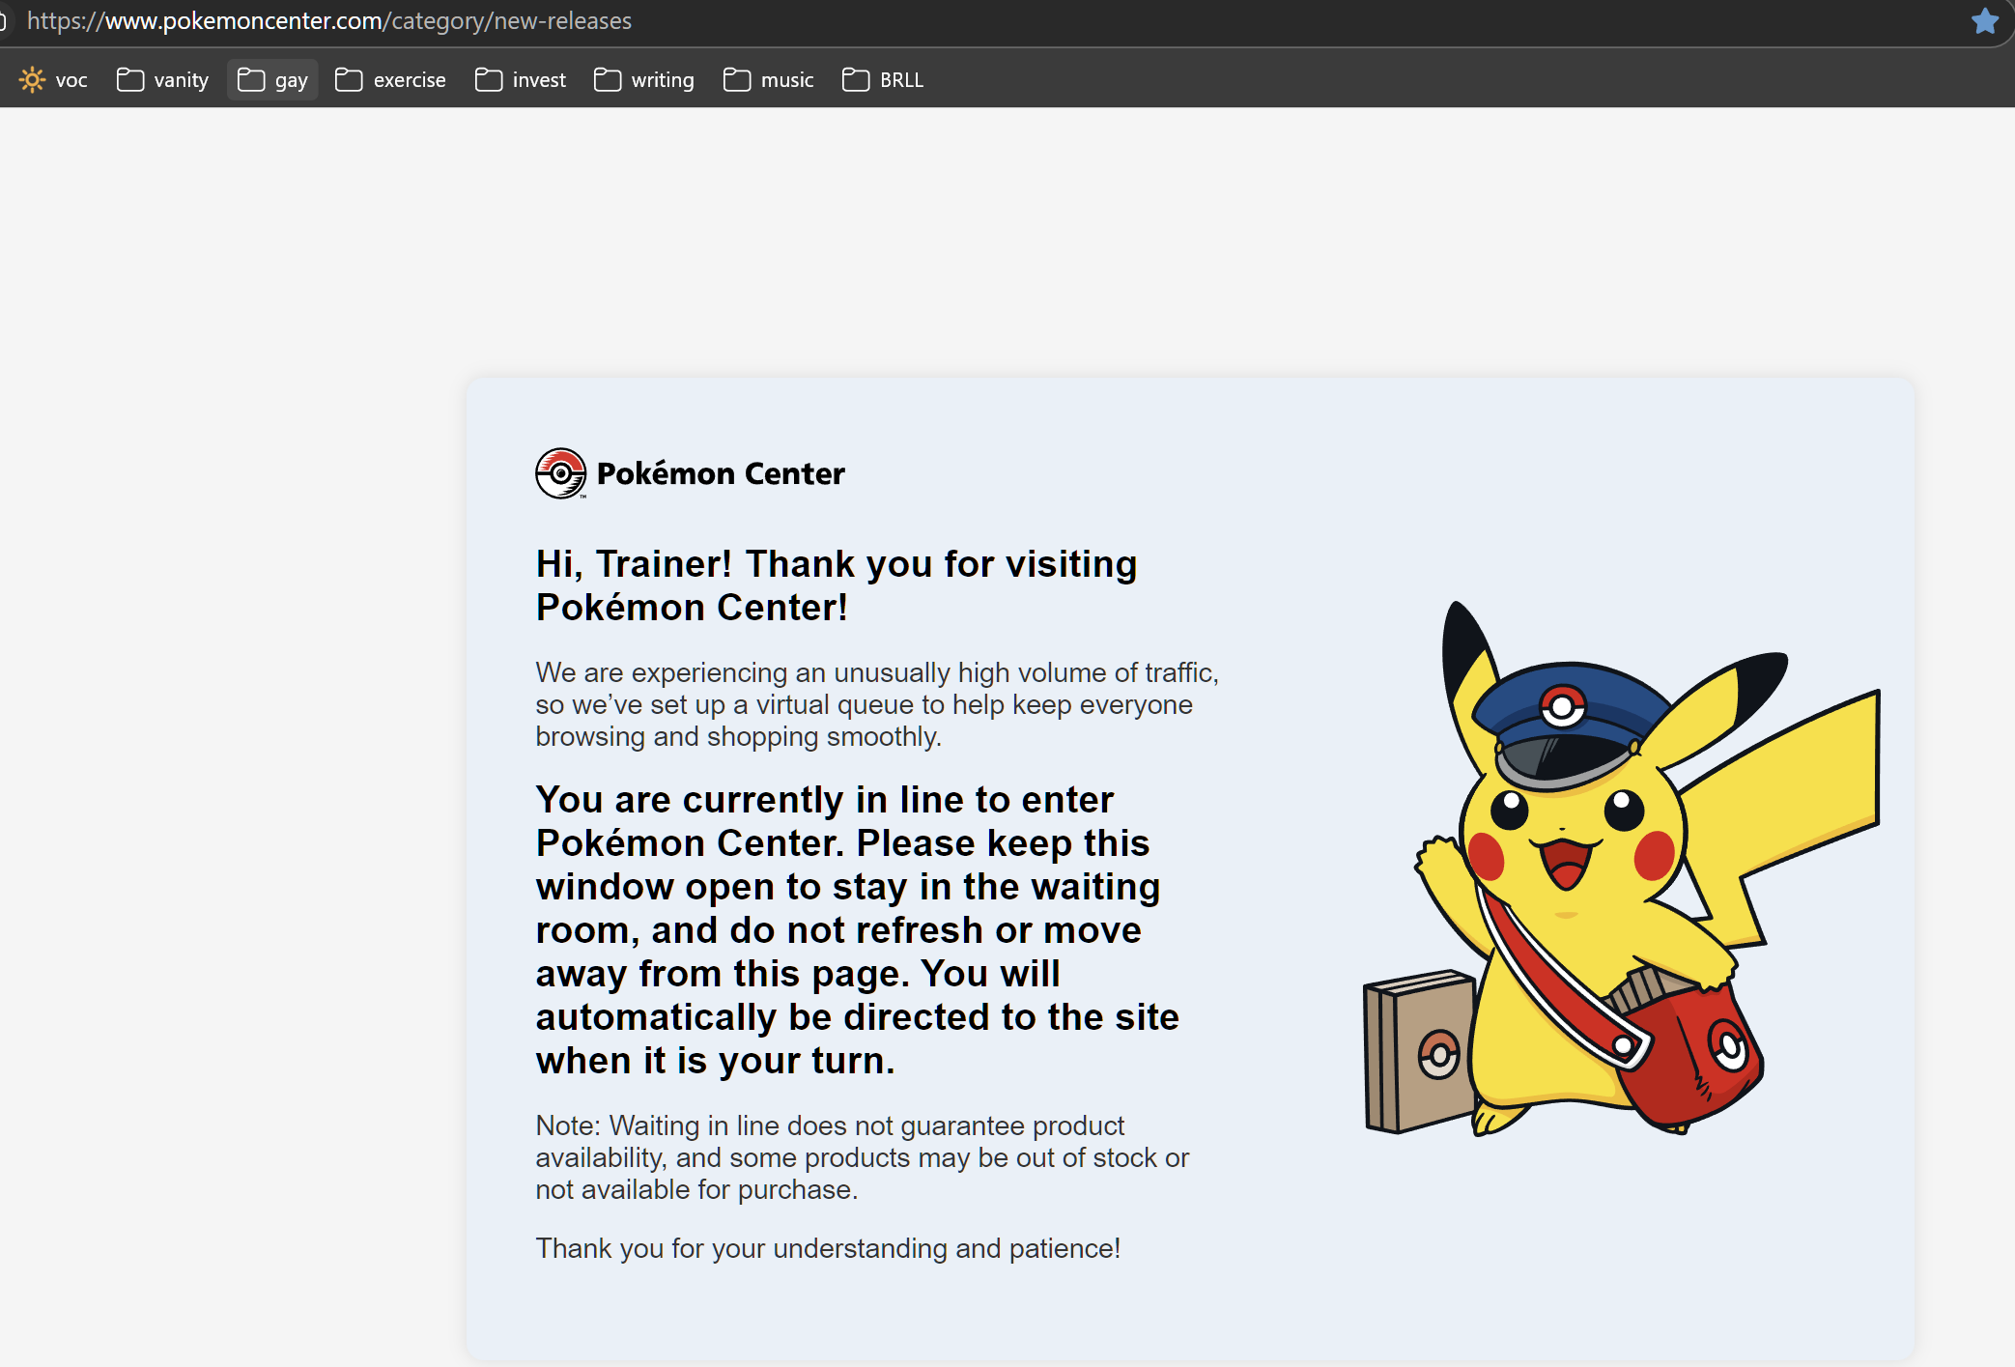
Task: Open the invest bookmarks folder
Action: tap(521, 79)
